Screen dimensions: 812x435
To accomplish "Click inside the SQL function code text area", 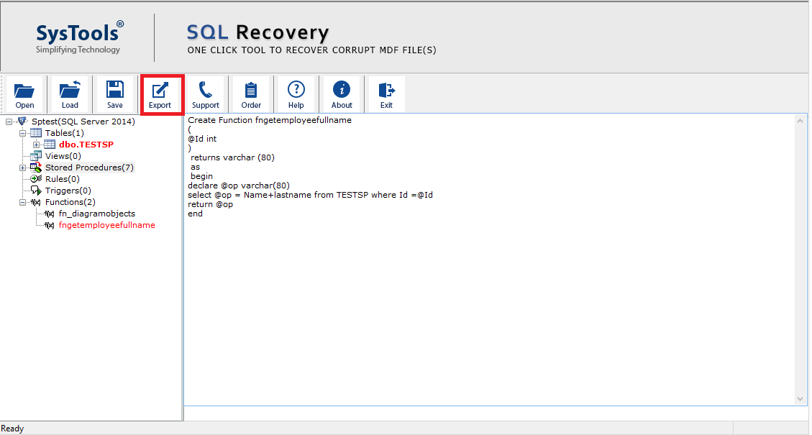I will tap(489, 302).
